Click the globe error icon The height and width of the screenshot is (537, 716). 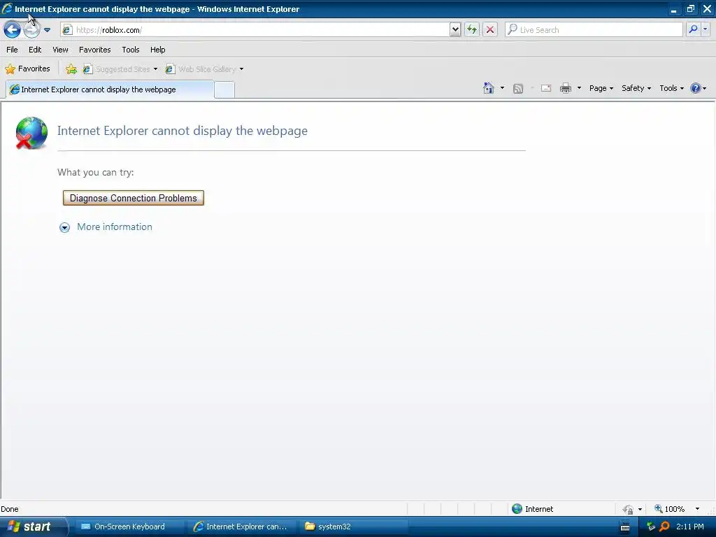(31, 133)
